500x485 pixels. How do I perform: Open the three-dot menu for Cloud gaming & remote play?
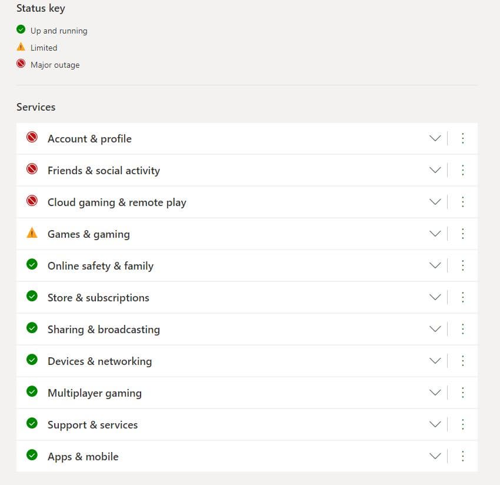coord(462,202)
